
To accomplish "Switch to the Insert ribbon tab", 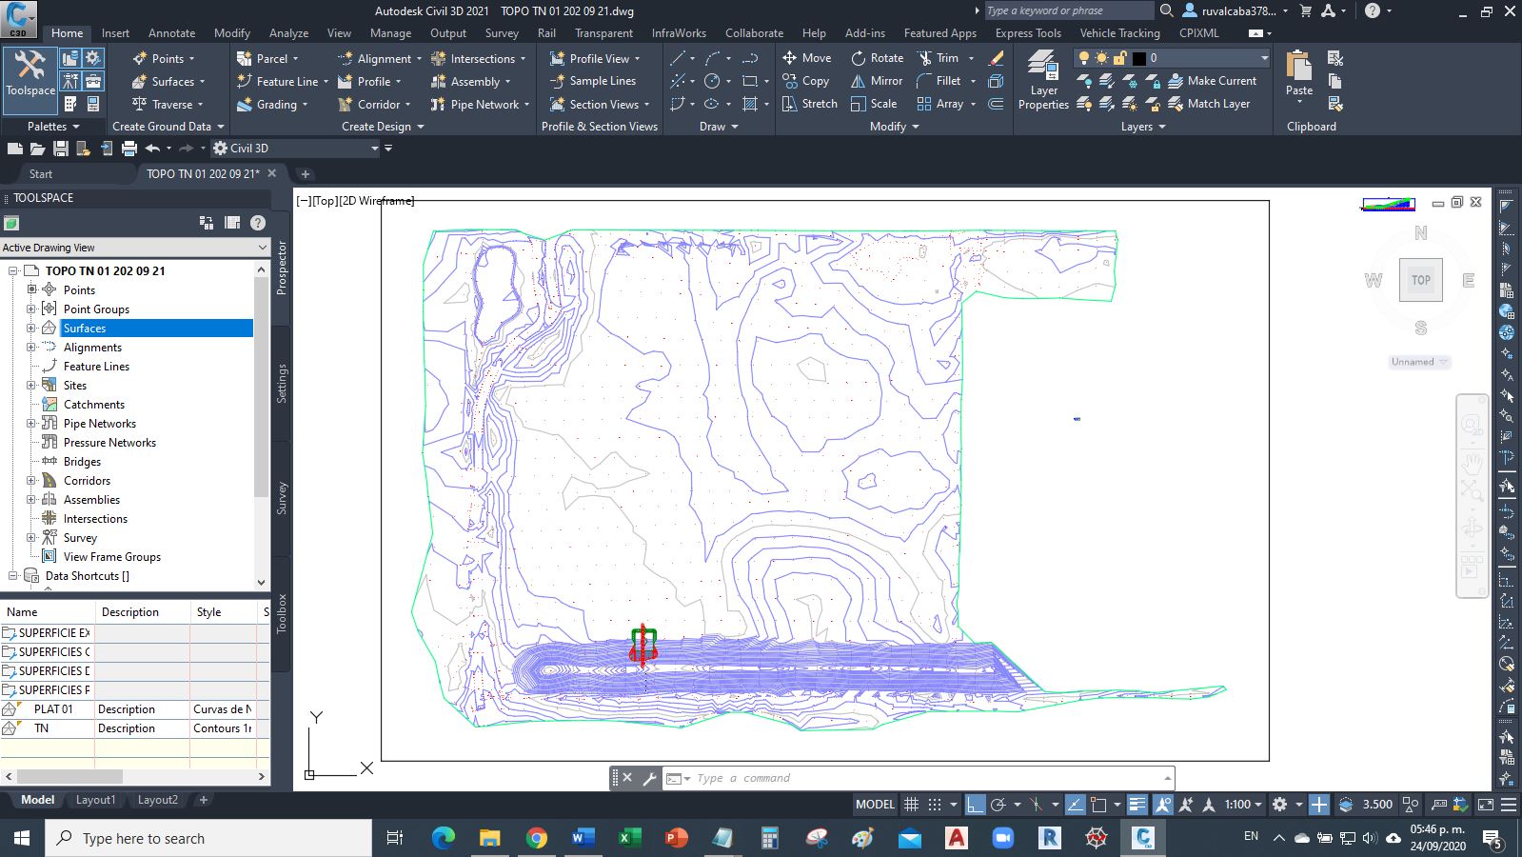I will coord(115,33).
